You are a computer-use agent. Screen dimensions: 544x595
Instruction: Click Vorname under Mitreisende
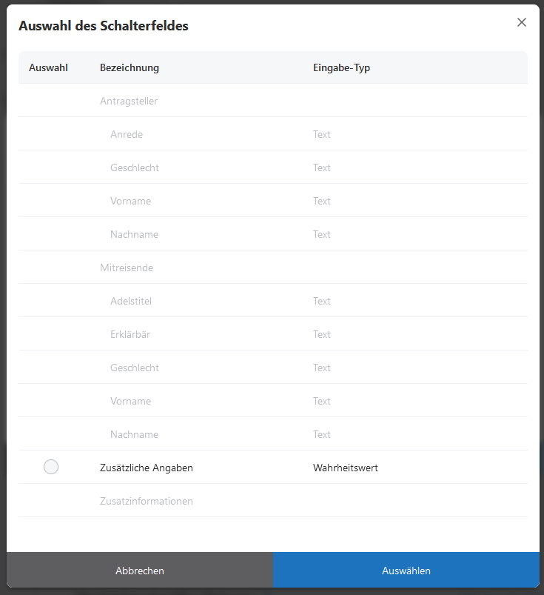pyautogui.click(x=130, y=401)
